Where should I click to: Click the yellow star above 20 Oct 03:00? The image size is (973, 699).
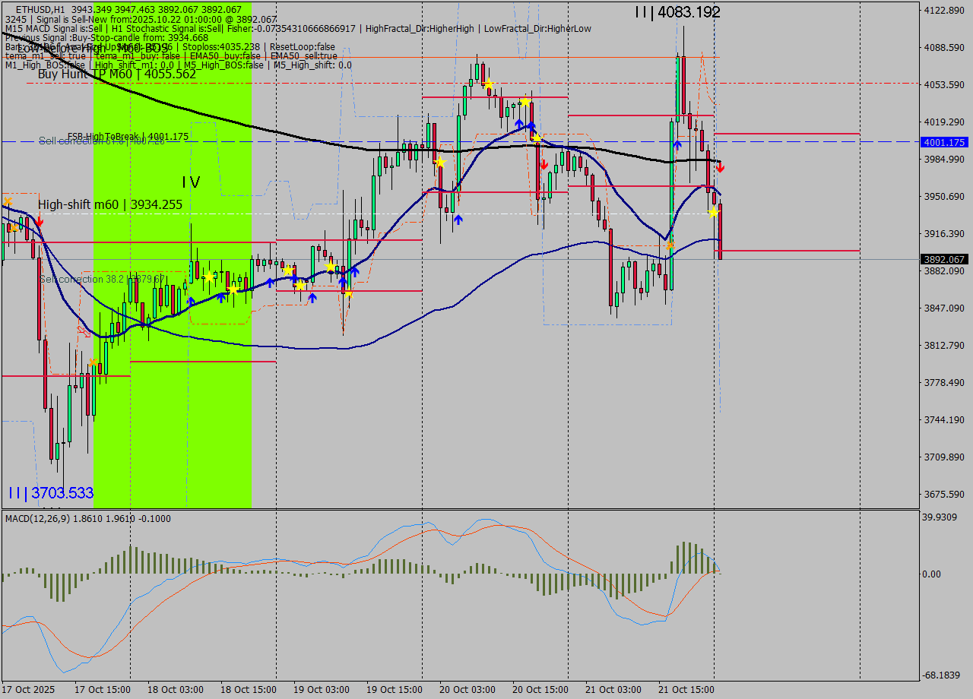[487, 84]
